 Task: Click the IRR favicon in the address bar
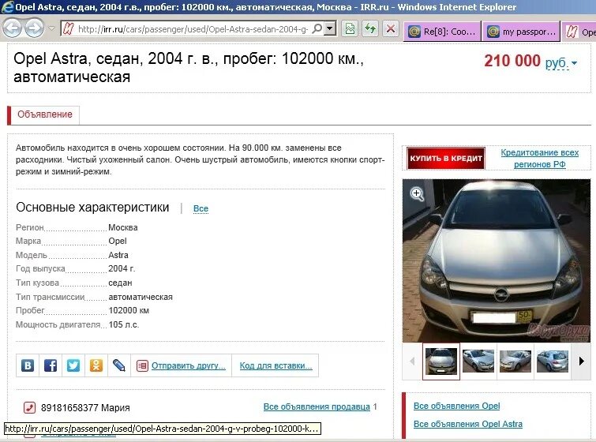(69, 29)
